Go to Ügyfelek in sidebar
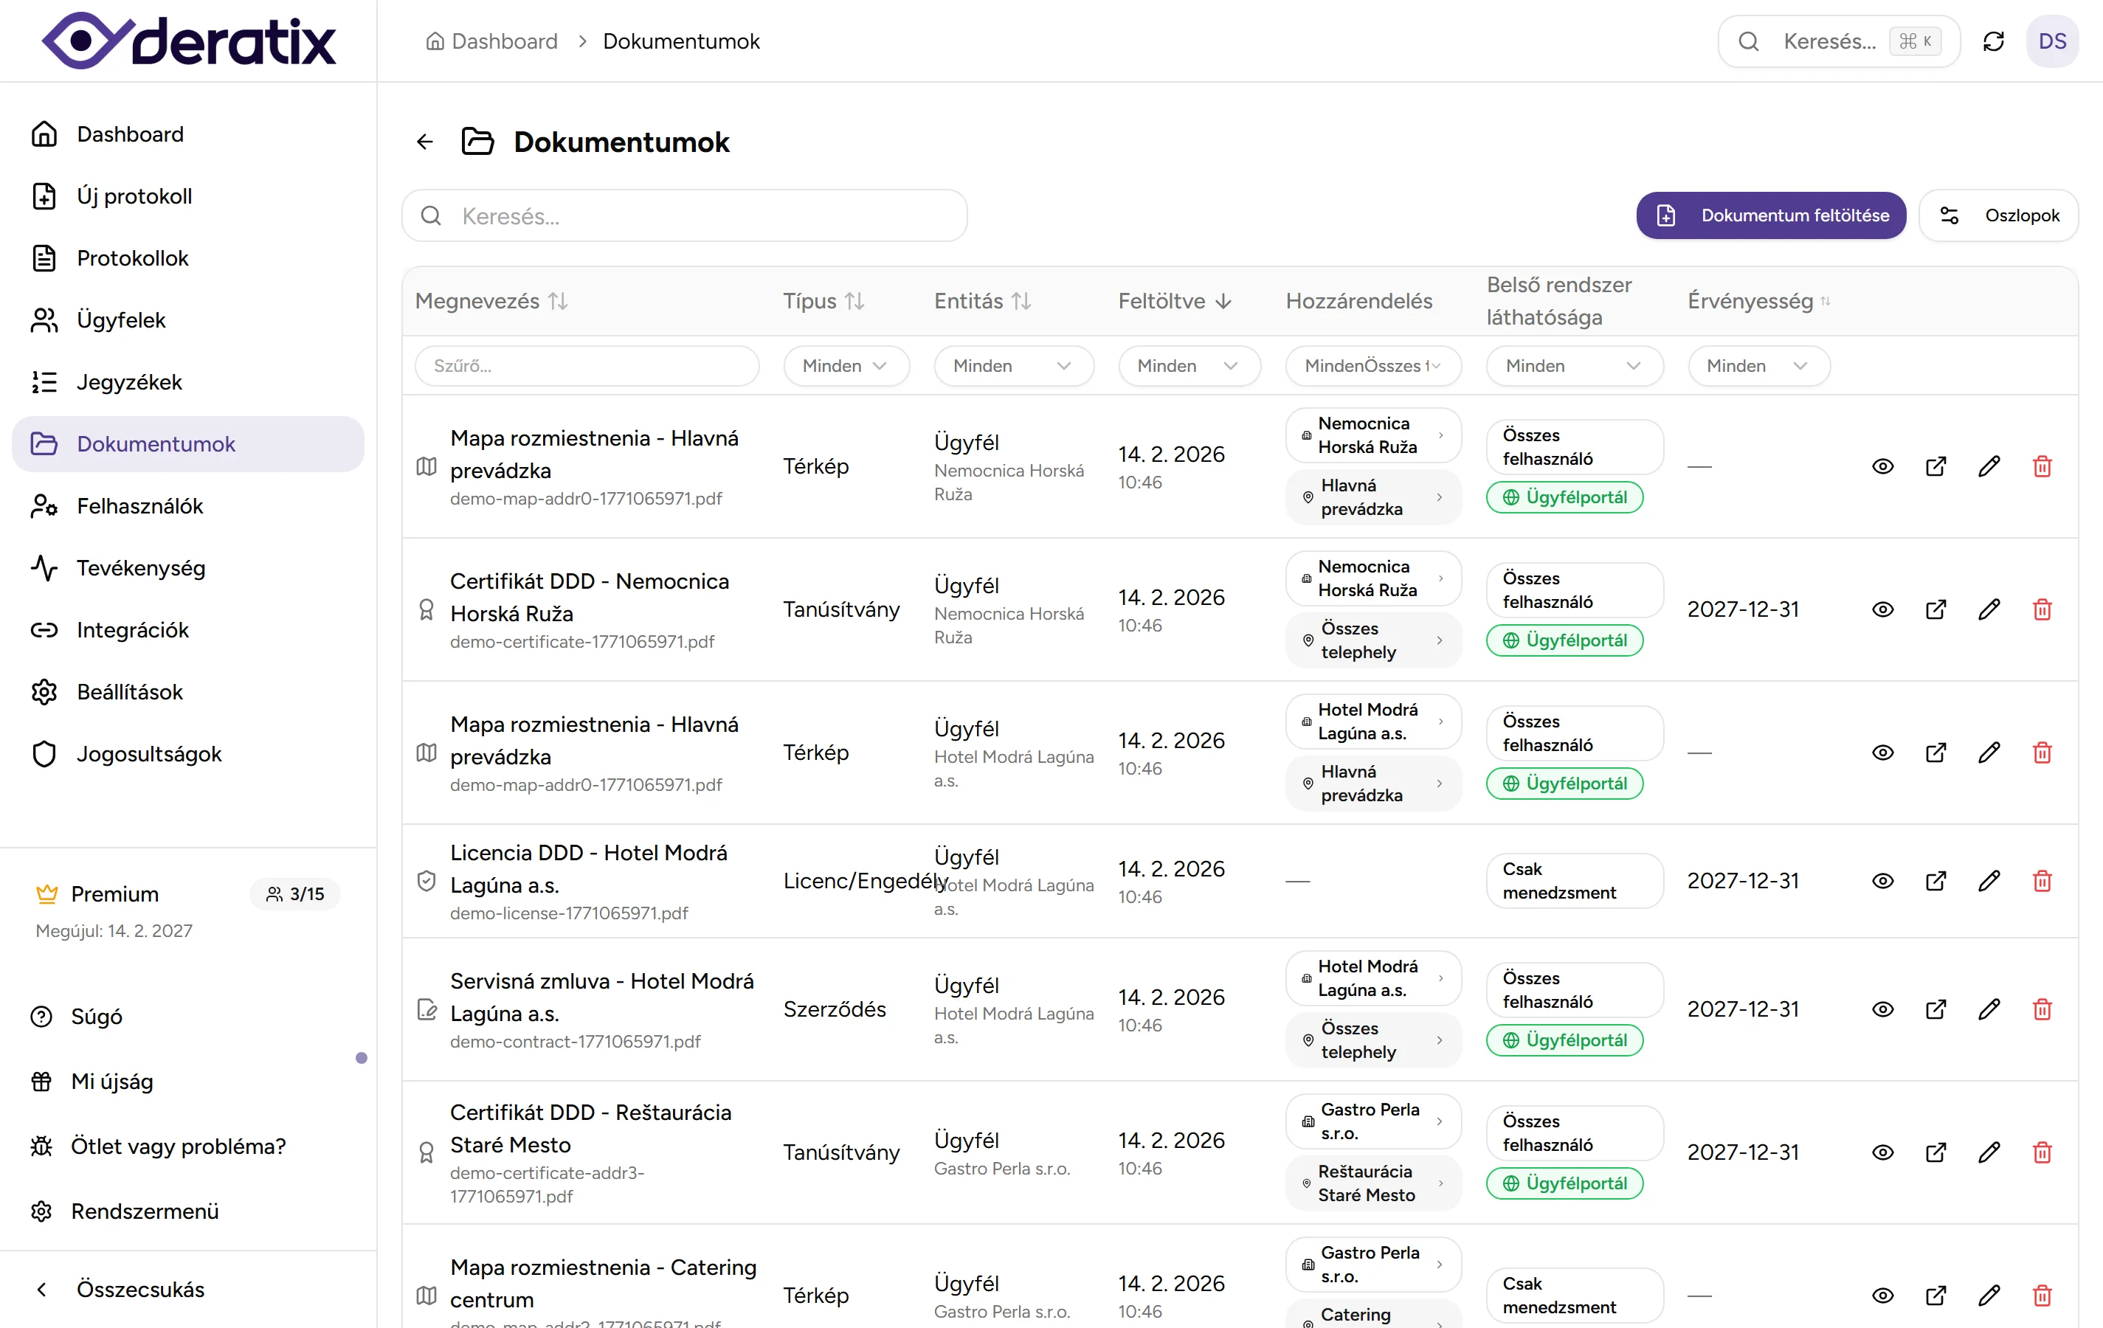Viewport: 2103px width, 1328px height. 120,319
